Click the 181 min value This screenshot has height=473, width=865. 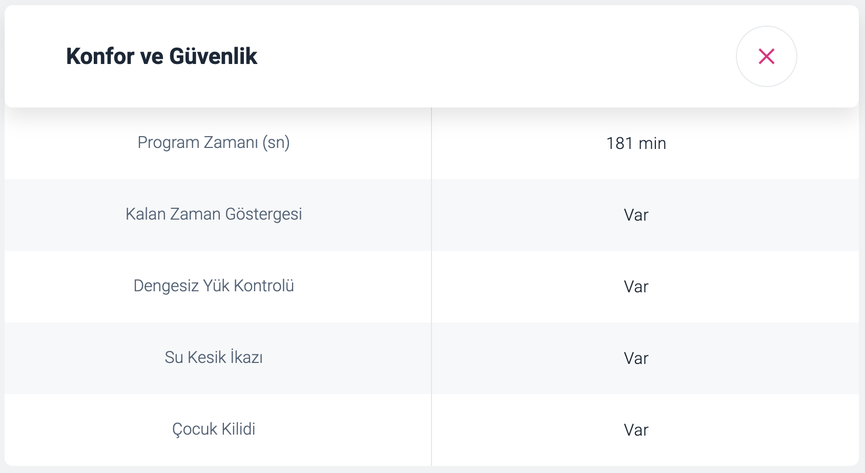(636, 143)
